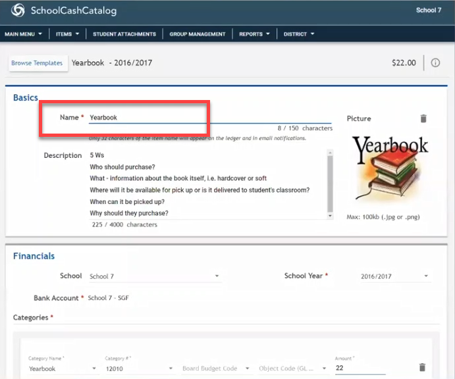455x379 pixels.
Task: Click the Browse Templates button
Action: (x=37, y=63)
